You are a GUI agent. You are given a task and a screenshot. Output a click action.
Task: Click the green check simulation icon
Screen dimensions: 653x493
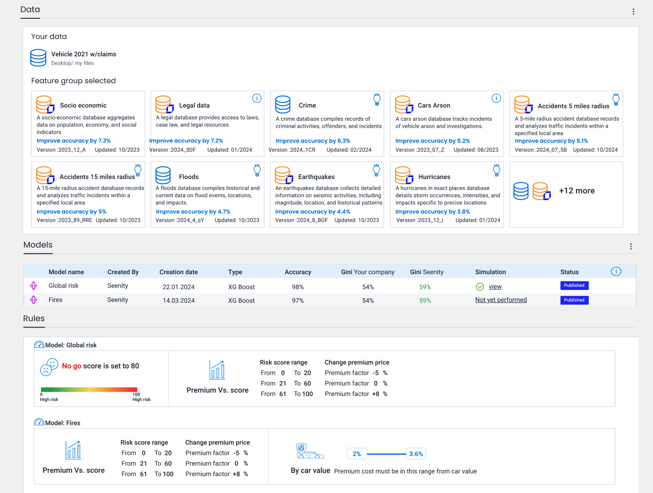point(480,287)
